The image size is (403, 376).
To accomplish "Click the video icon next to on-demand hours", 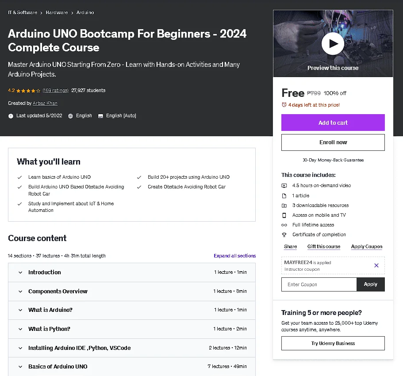I will 284,185.
